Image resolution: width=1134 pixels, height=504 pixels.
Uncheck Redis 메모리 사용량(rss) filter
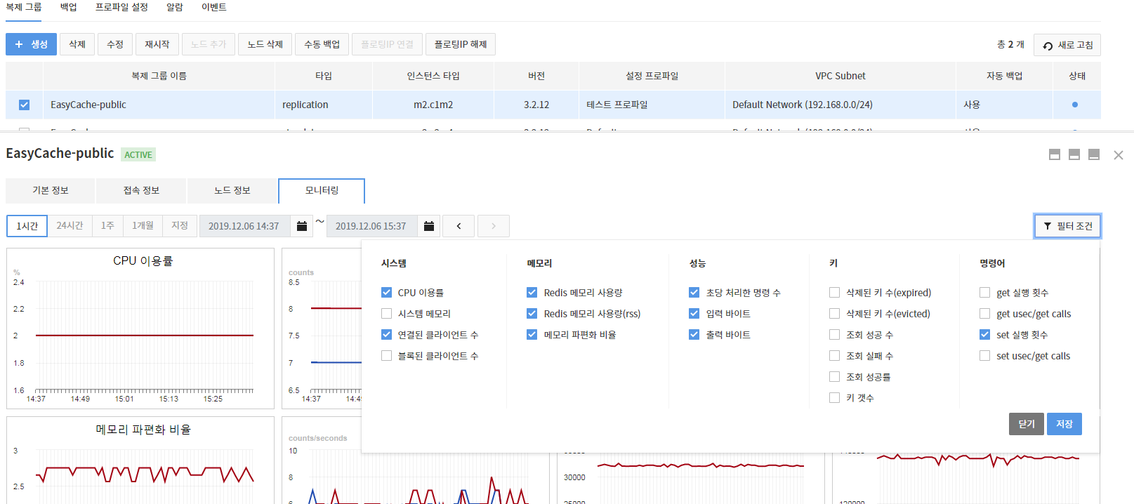(x=532, y=314)
